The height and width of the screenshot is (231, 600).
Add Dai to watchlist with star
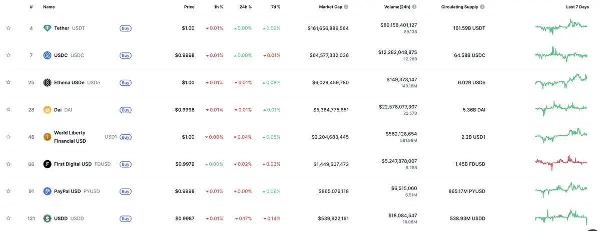click(9, 110)
